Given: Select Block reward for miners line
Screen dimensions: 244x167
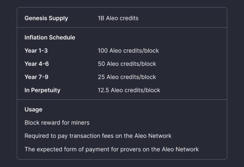Looking at the screenshot, I should [57, 123].
